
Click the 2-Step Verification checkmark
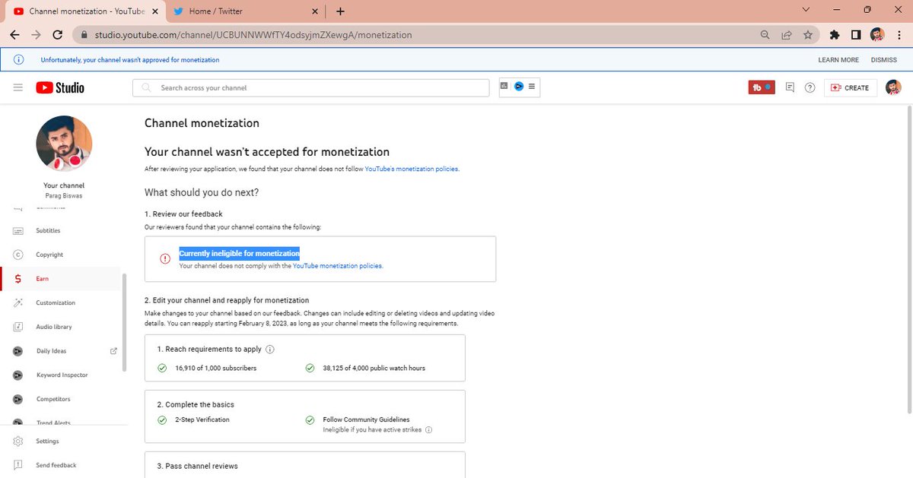click(162, 419)
